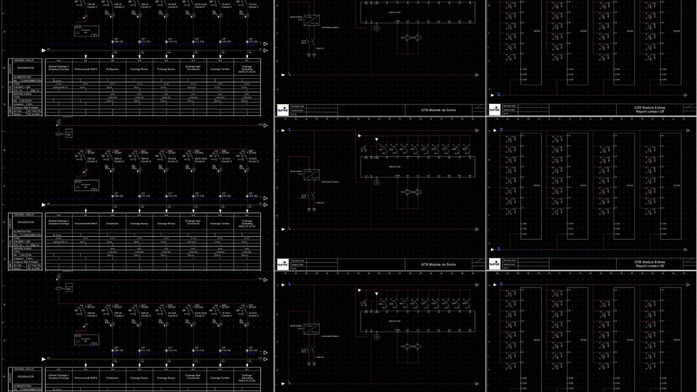The height and width of the screenshot is (392, 697).
Task: Select 'Télécommande BAES' cell in the topmost table
Action: (x=85, y=69)
